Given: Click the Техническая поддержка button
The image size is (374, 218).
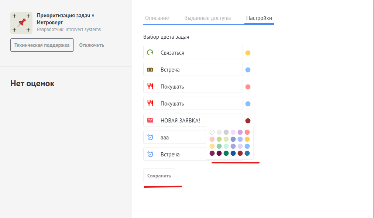Looking at the screenshot, I should tap(42, 45).
